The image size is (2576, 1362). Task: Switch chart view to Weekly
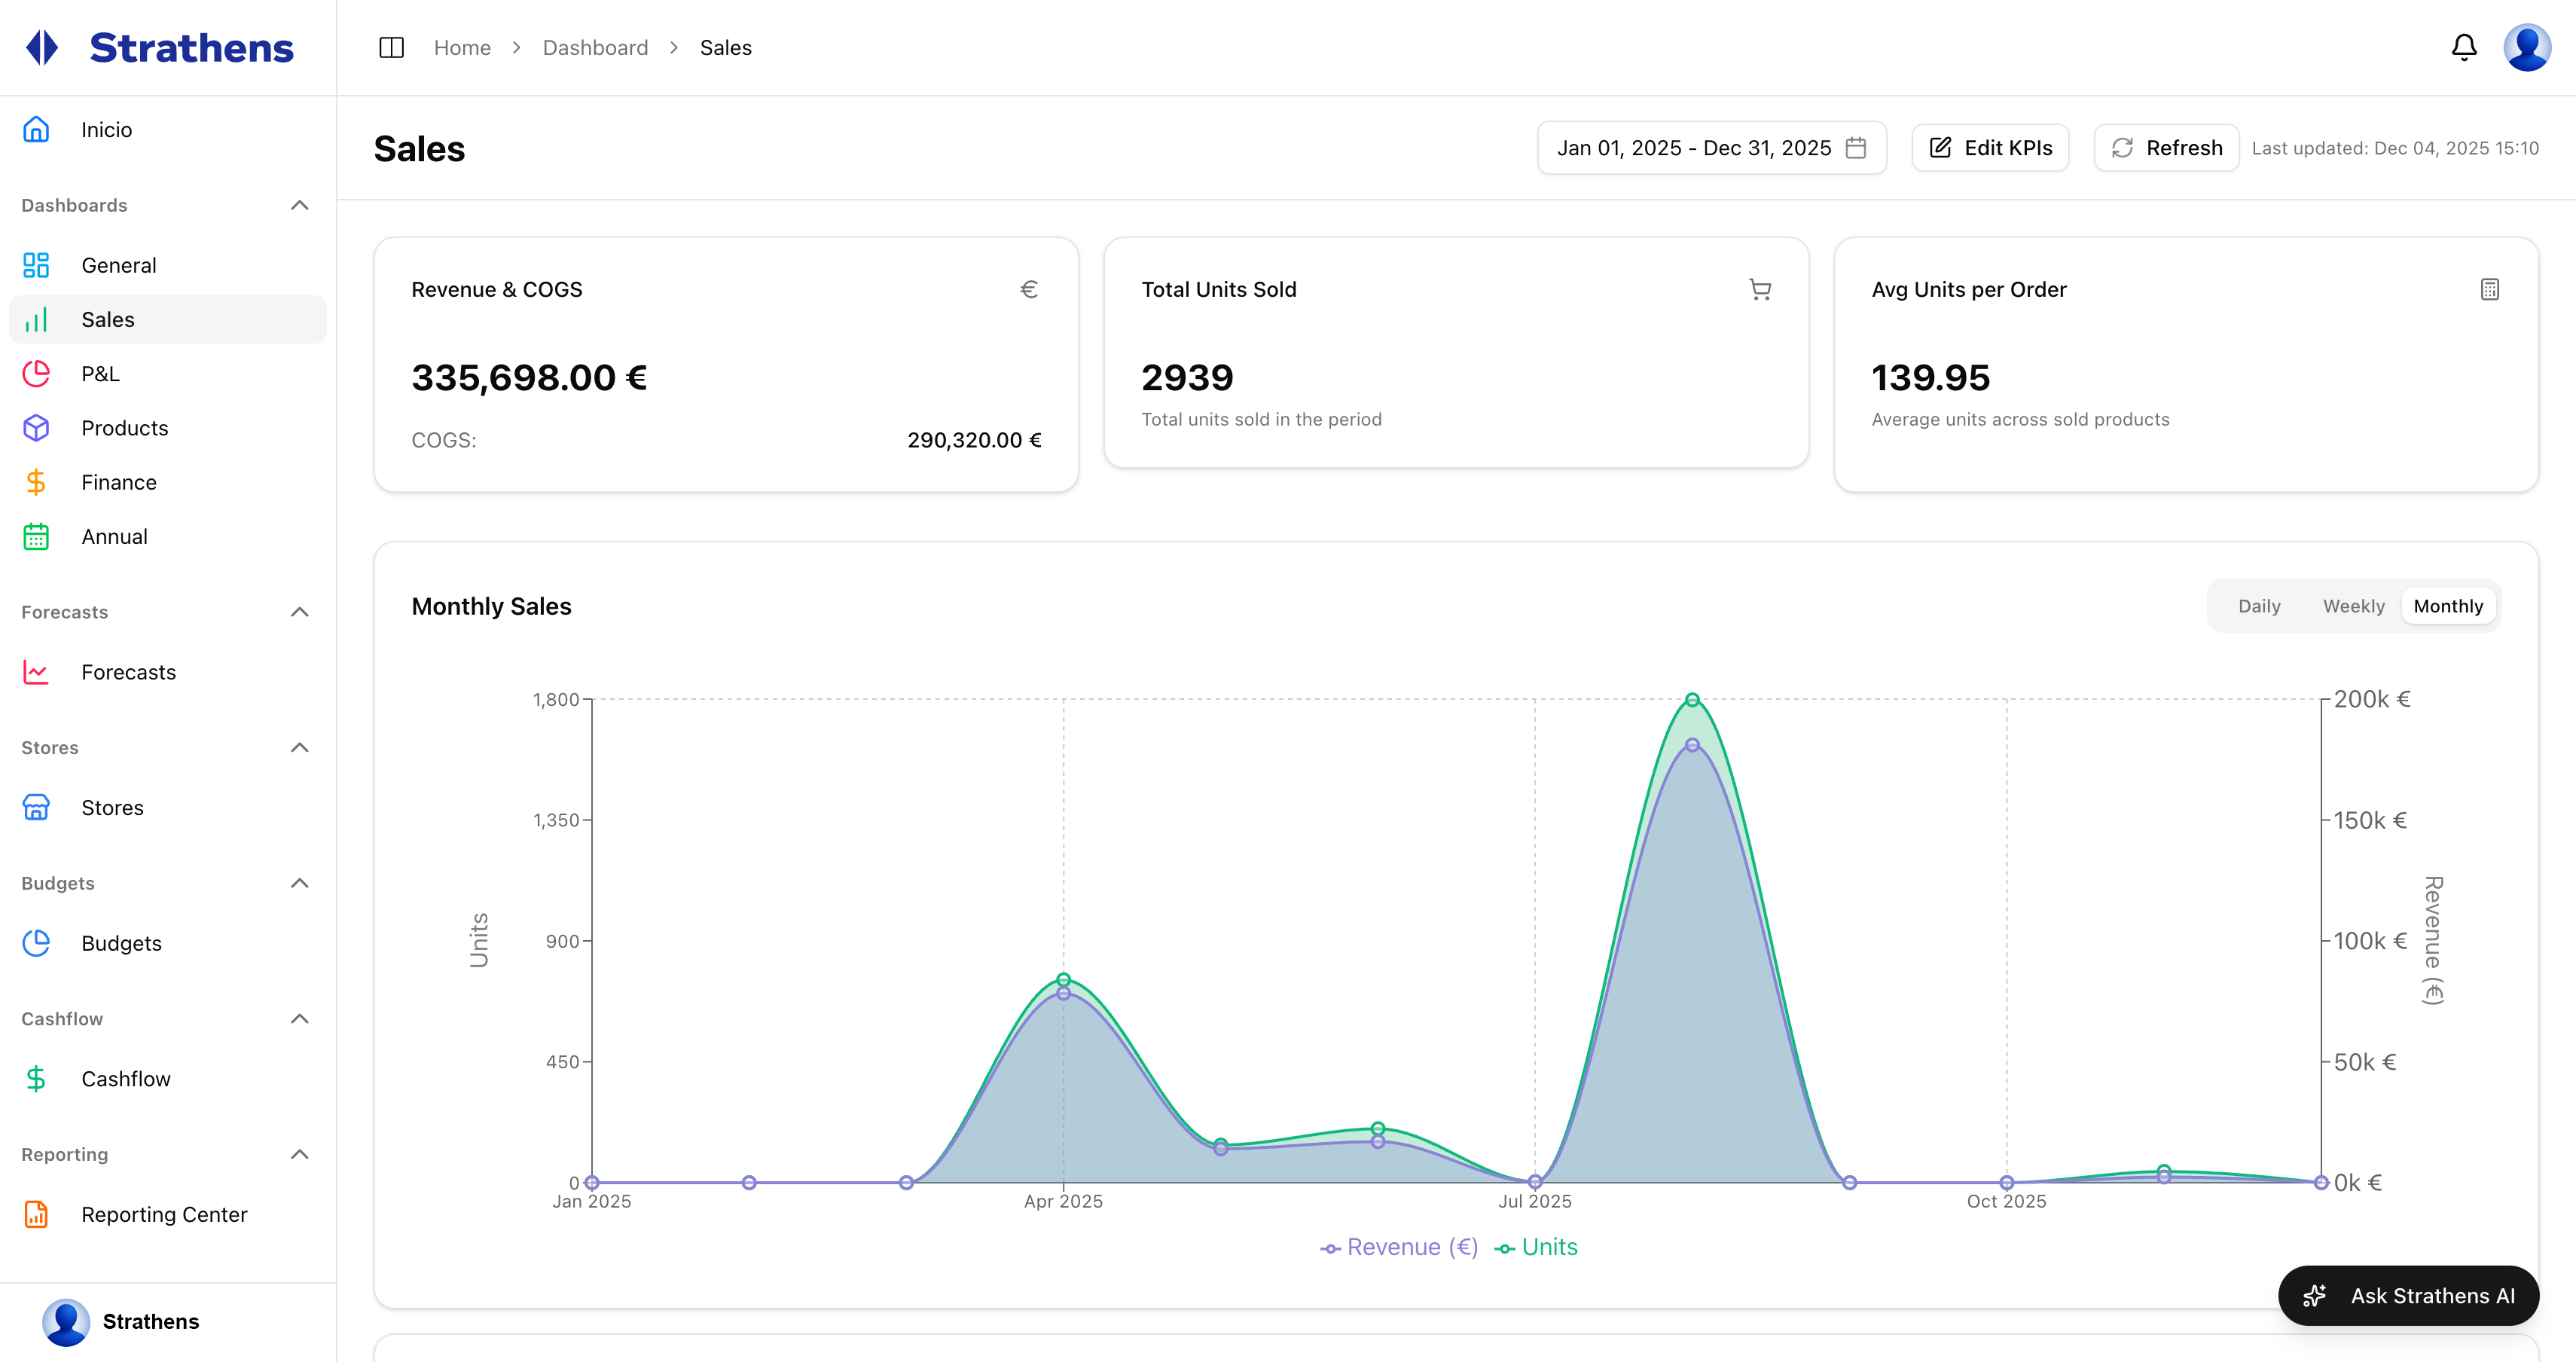2353,605
